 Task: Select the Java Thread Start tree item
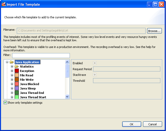[x=33, y=97]
